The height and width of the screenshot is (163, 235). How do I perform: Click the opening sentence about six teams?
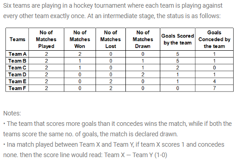click(113, 11)
